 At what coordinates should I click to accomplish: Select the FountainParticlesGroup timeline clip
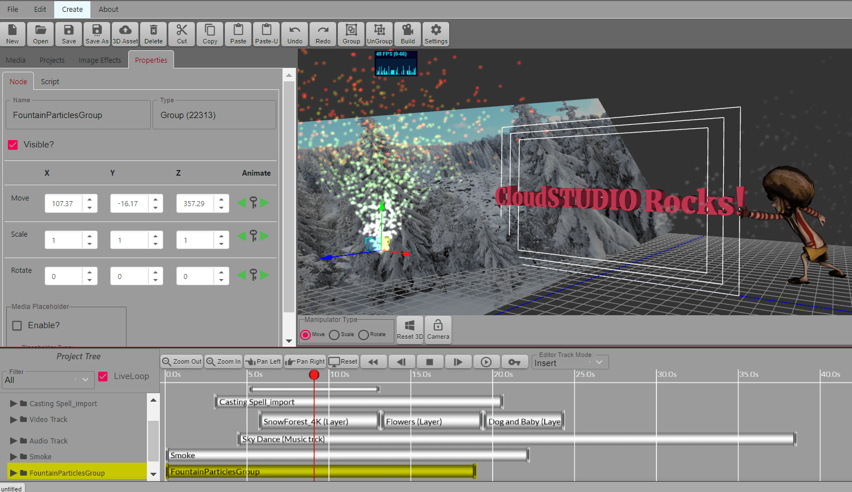tap(321, 471)
